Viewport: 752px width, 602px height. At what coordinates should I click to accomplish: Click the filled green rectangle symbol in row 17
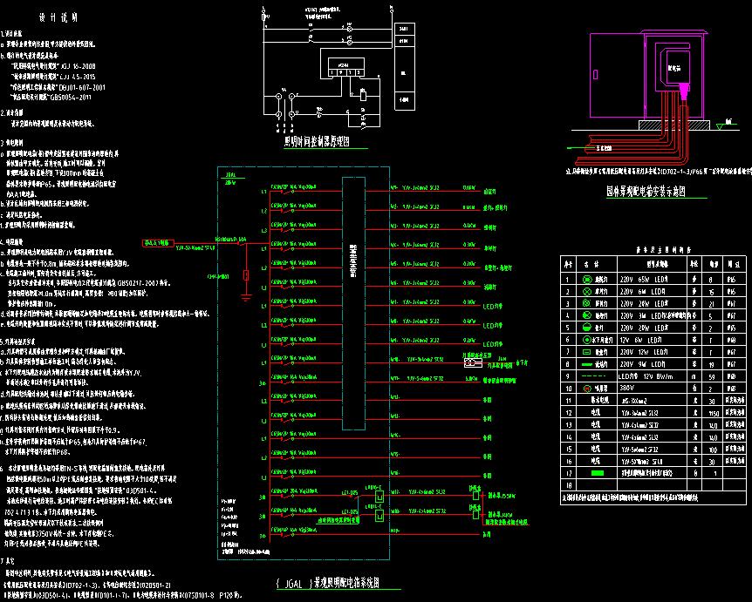(598, 473)
